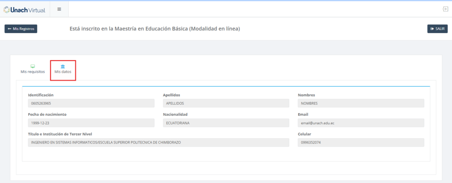The image size is (452, 183).
Task: Select the Nombres input field
Action: (x=361, y=103)
